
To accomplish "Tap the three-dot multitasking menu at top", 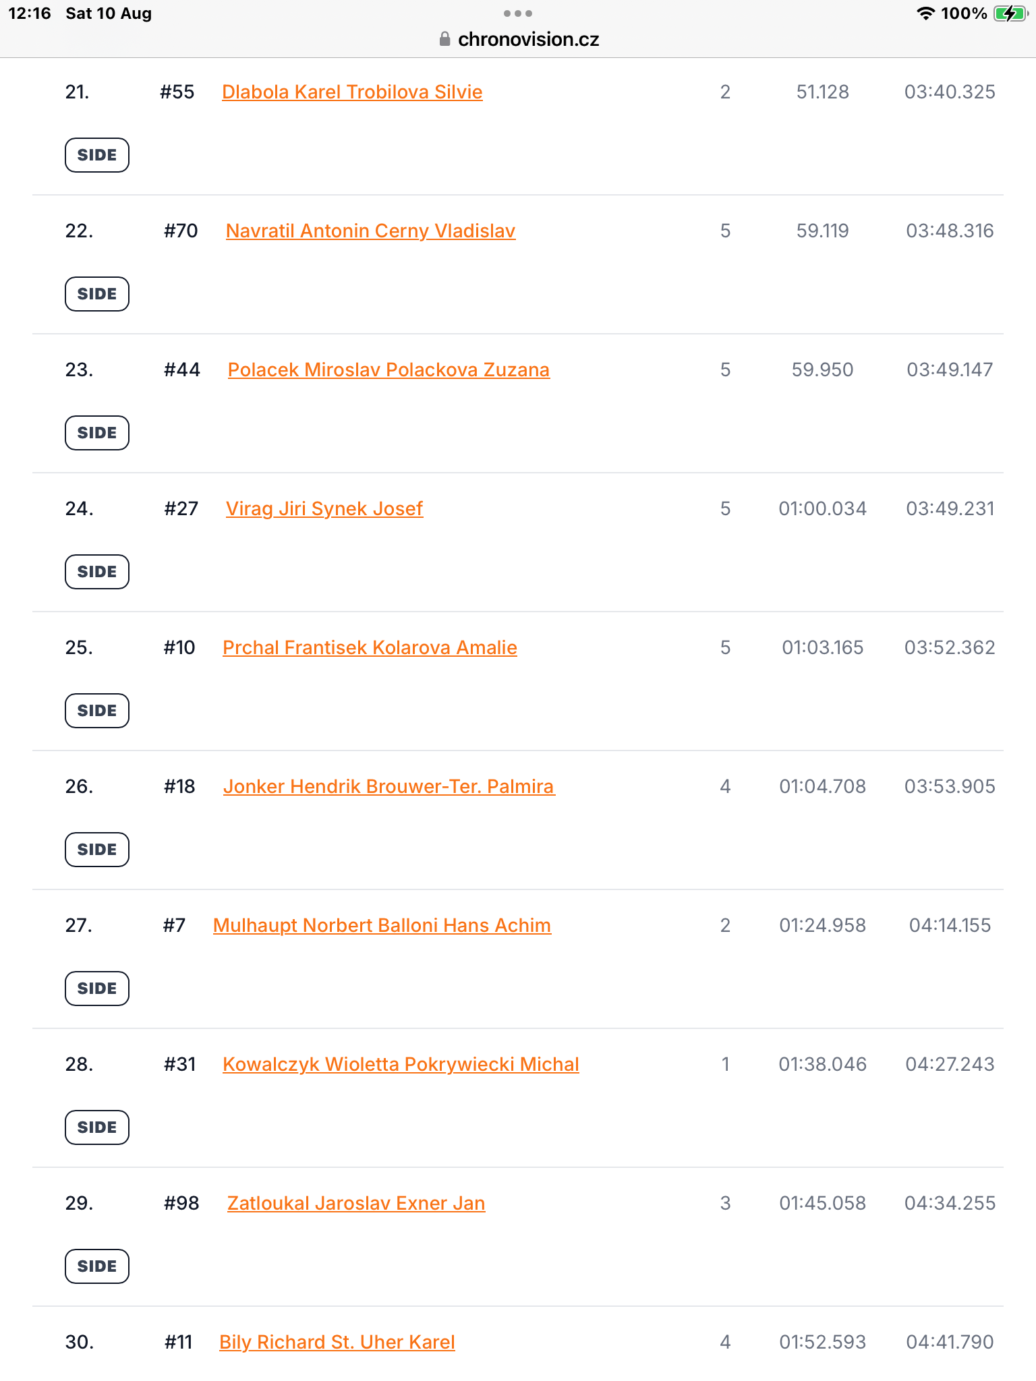I will tap(518, 13).
